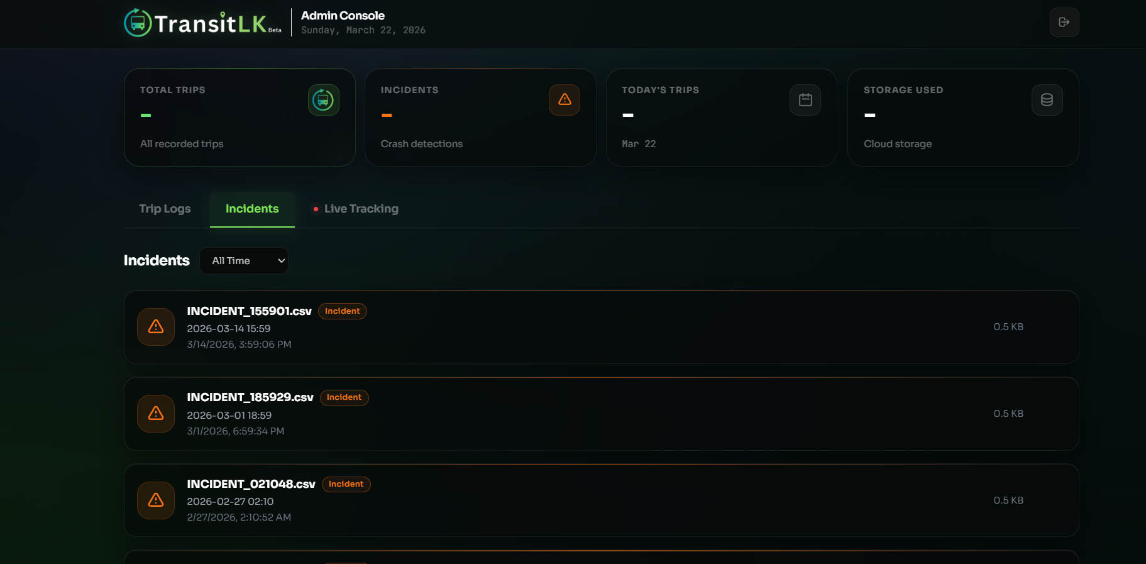This screenshot has height=564, width=1146.
Task: Open the INCIDENT_021048.csv file entry
Action: (x=251, y=484)
